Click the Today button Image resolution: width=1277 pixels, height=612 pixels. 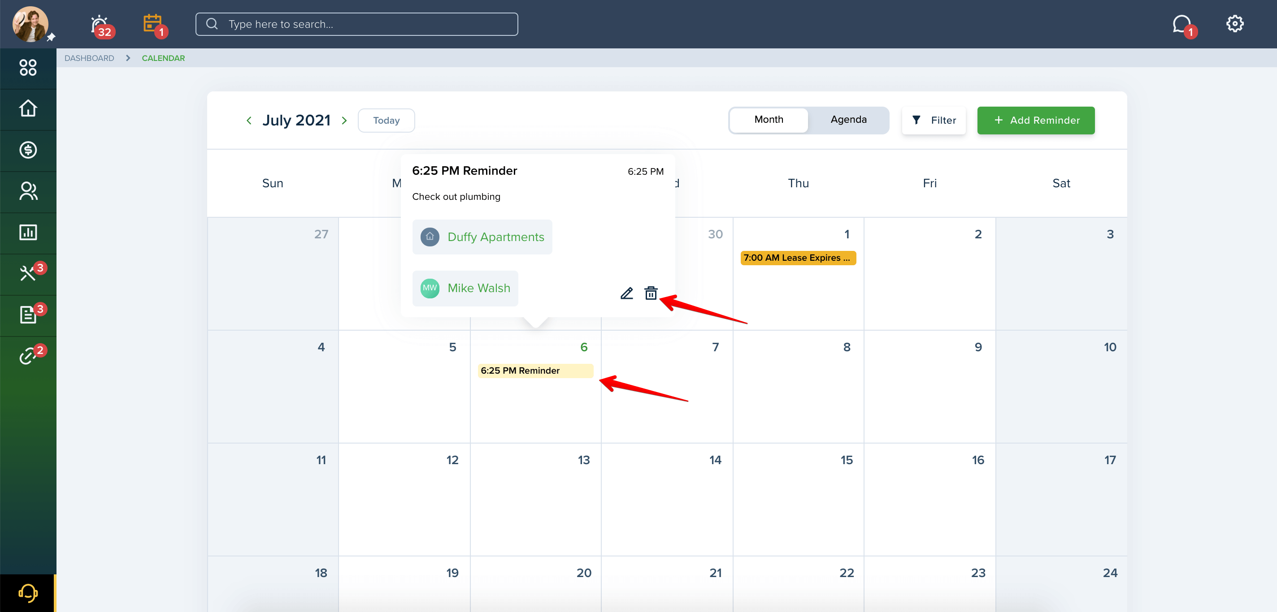click(x=386, y=121)
